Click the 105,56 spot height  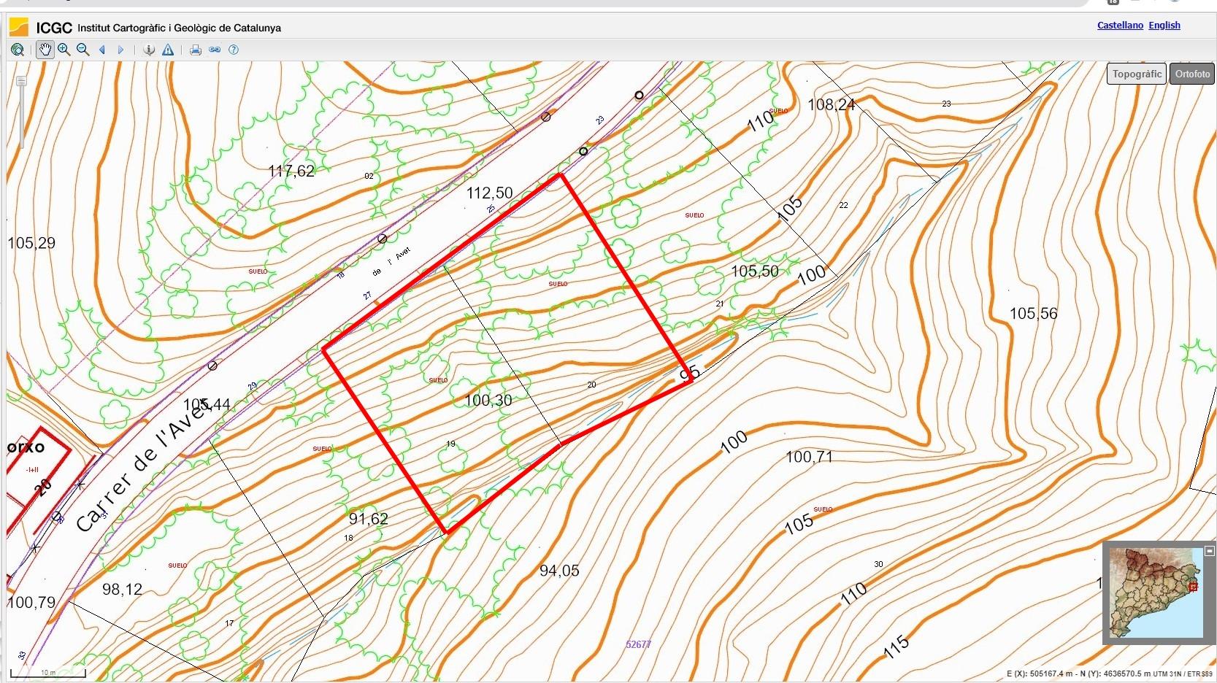(1033, 313)
